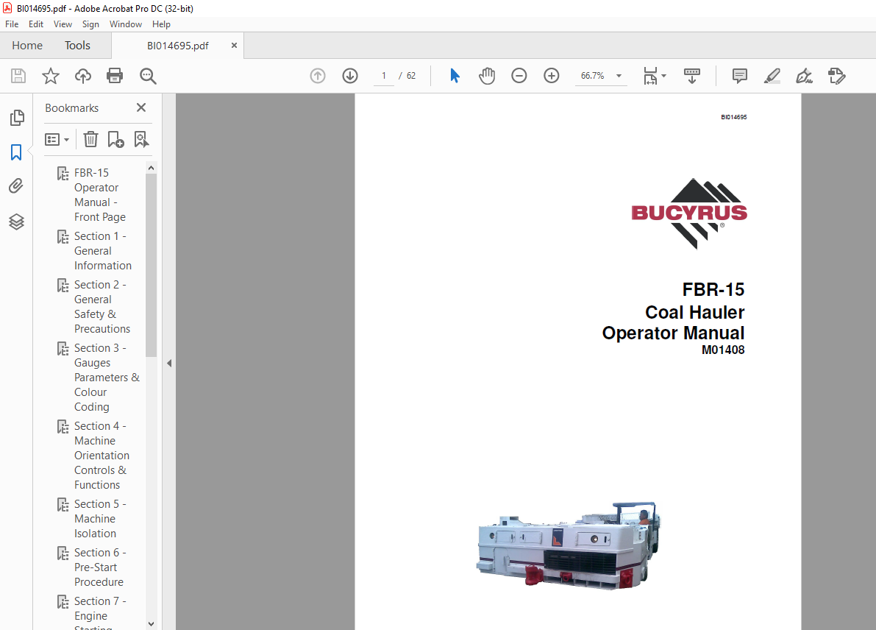Screen dimensions: 876x630
Task: Open the Sign menu
Action: tap(90, 24)
